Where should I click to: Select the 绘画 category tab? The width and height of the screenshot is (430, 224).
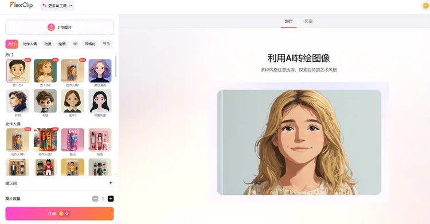tap(62, 44)
